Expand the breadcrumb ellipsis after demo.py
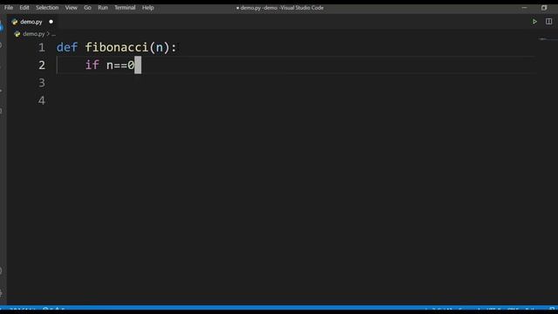The width and height of the screenshot is (558, 314). coord(53,35)
